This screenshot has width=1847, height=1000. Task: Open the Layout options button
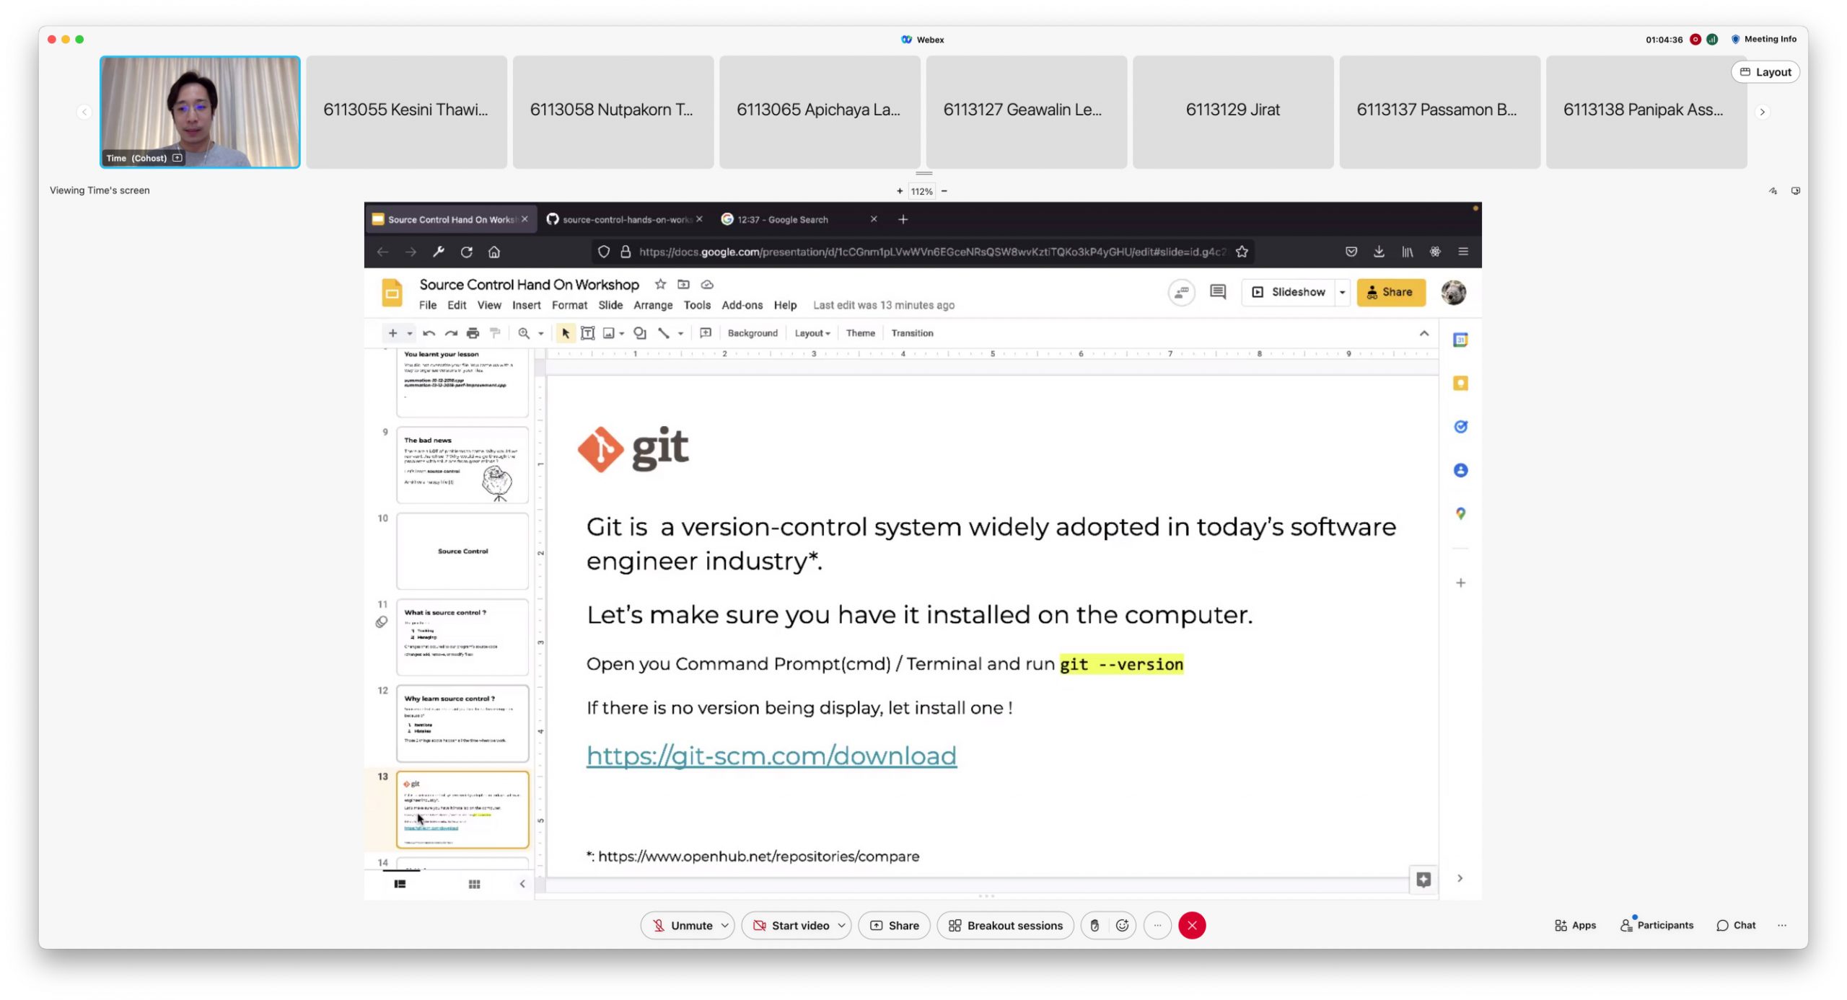(1765, 72)
